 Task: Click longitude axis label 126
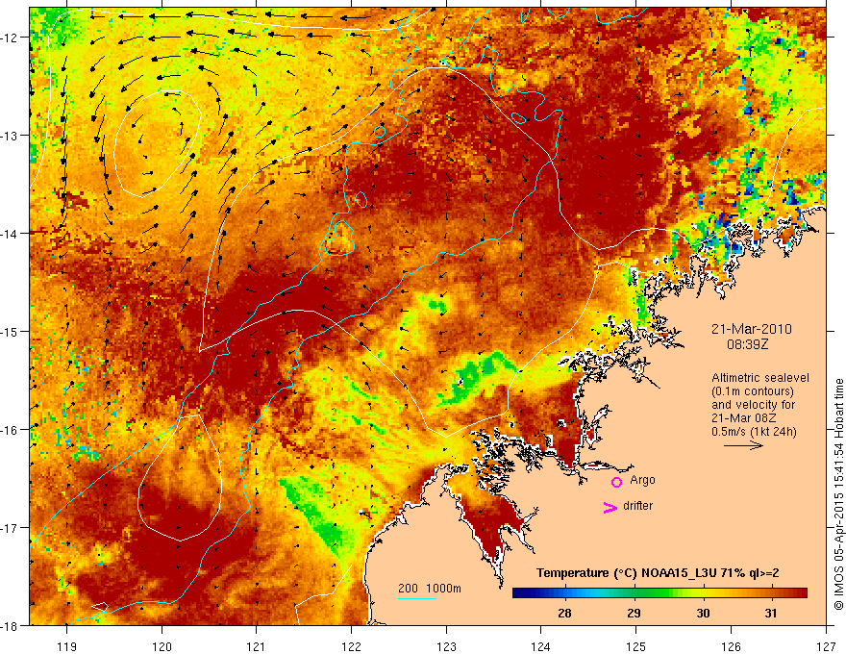[731, 646]
